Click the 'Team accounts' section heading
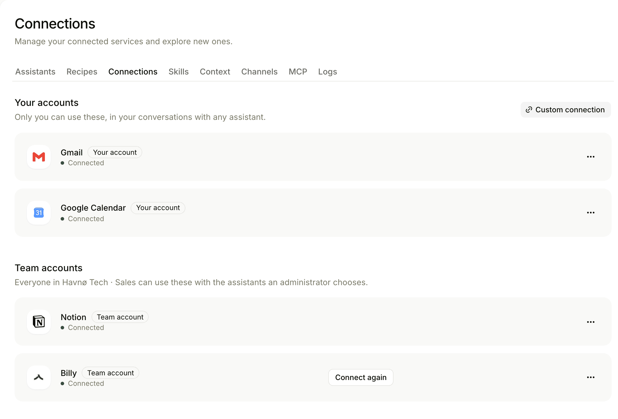Viewport: 618px width, 419px height. 49,268
